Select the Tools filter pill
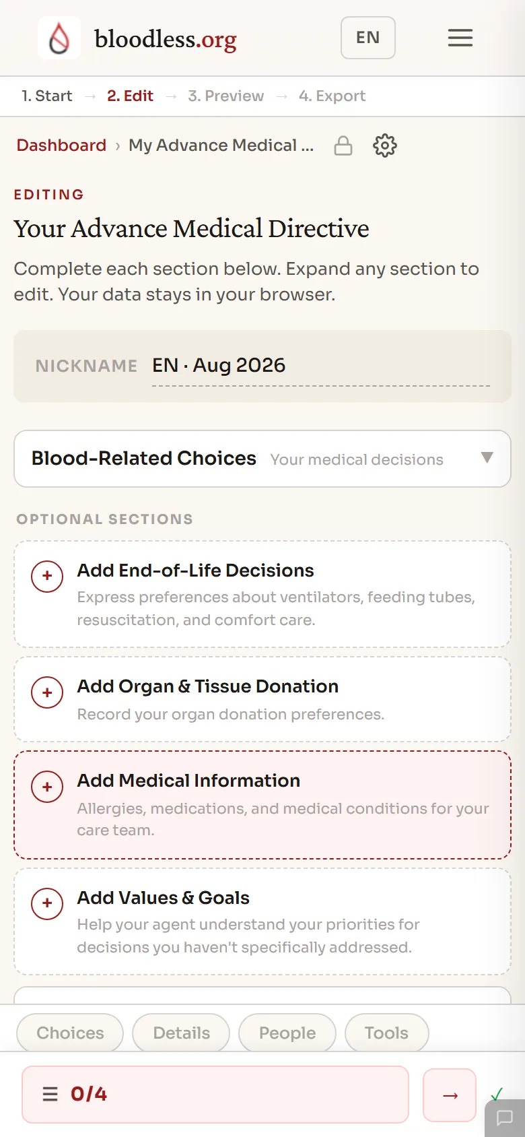 point(386,1033)
